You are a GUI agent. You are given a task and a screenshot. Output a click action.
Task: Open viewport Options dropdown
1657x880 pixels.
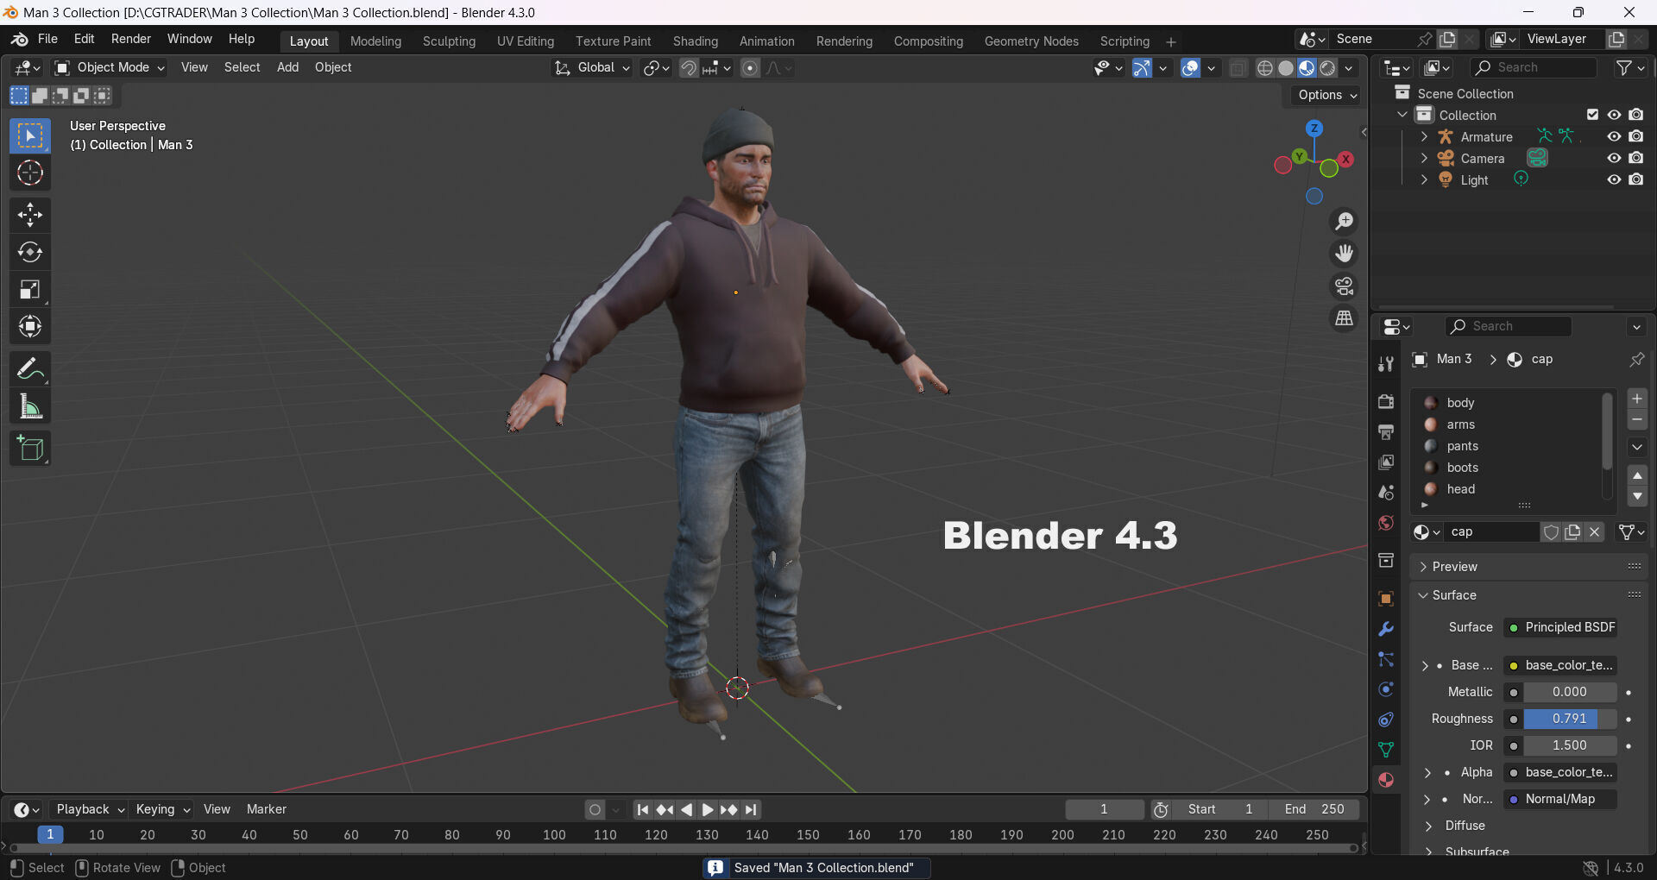coord(1326,95)
